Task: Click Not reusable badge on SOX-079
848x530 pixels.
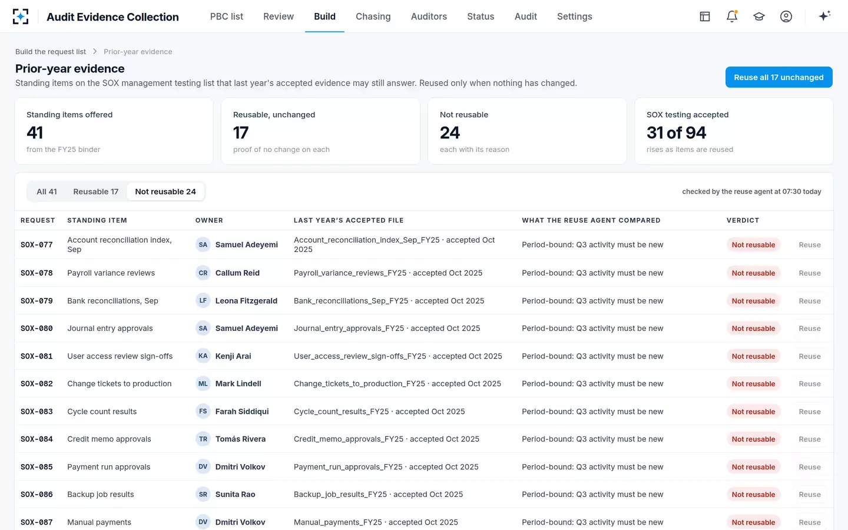Action: [x=753, y=300]
